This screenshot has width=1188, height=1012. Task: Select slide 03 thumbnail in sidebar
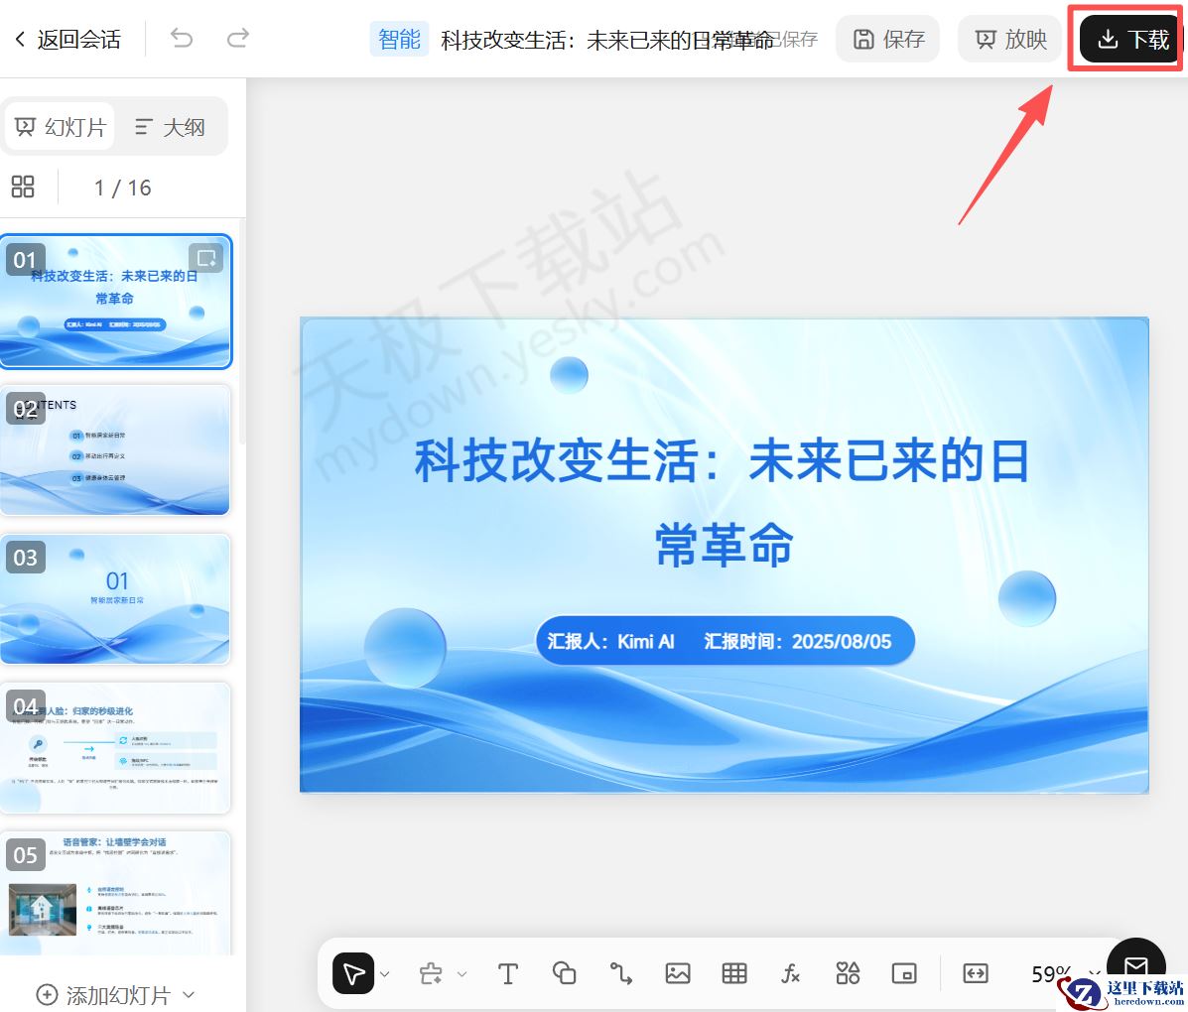116,598
